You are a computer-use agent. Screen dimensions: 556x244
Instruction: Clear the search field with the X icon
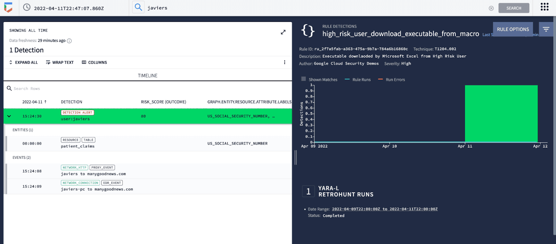click(x=491, y=8)
